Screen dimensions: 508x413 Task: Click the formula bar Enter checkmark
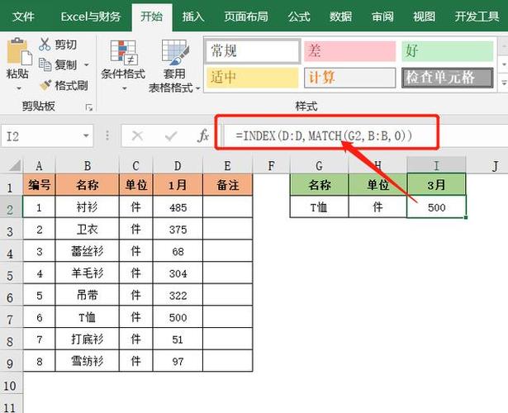point(170,136)
